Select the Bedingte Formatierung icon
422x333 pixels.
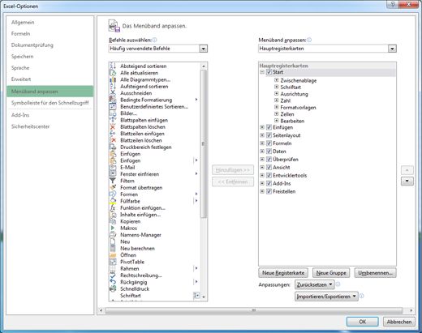[113, 100]
